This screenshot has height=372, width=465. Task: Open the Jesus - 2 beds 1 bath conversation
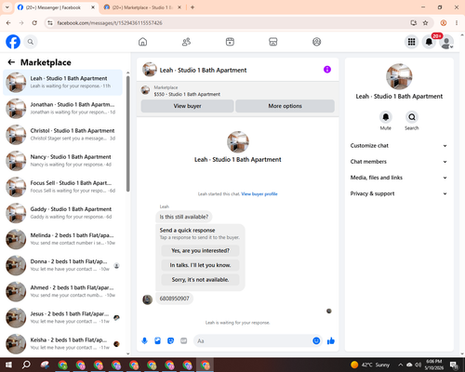coord(62,317)
